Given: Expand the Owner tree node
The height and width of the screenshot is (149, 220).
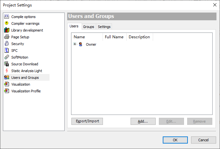Looking at the screenshot, I should (75, 44).
